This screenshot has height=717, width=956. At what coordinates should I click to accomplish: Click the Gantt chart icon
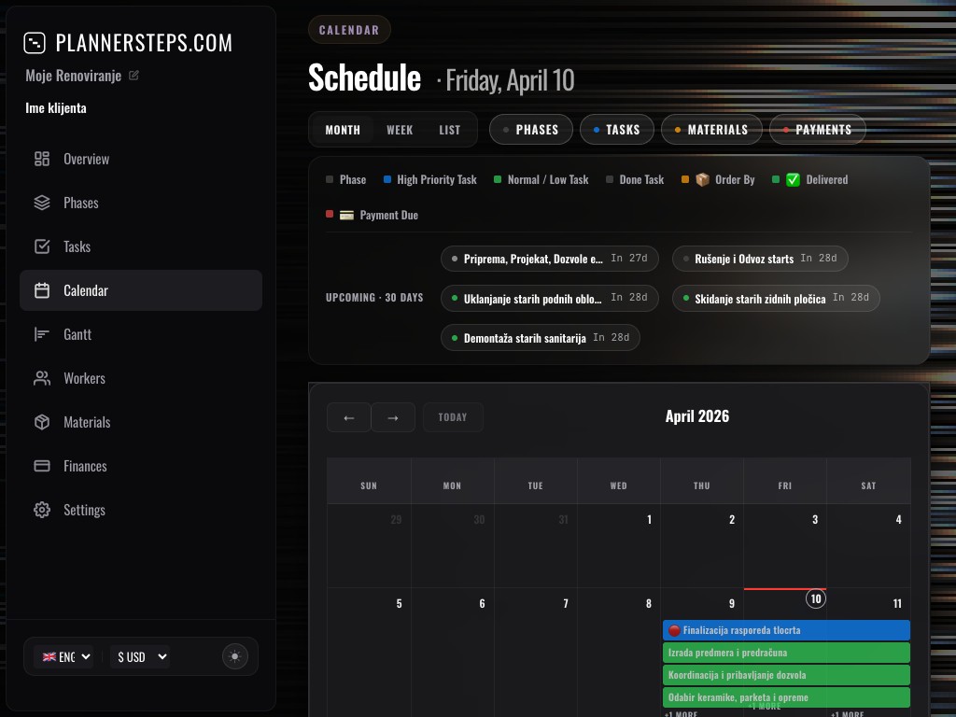(42, 334)
